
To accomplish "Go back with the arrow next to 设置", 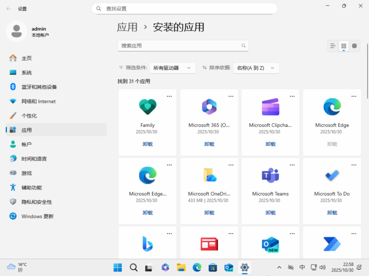I will point(9,9).
